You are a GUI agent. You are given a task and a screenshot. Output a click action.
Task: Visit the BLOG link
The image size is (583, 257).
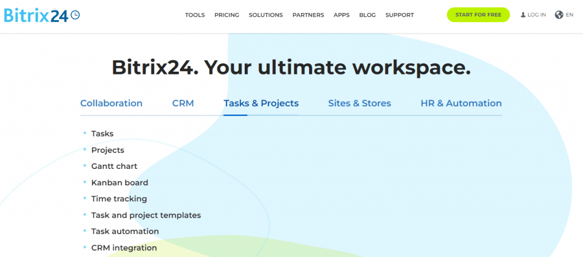[x=367, y=15]
